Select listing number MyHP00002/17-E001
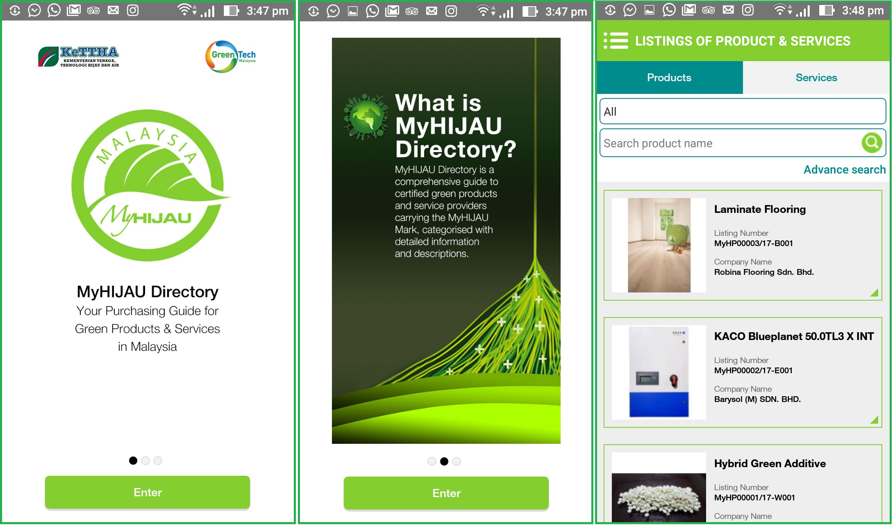The width and height of the screenshot is (895, 525). pos(753,370)
